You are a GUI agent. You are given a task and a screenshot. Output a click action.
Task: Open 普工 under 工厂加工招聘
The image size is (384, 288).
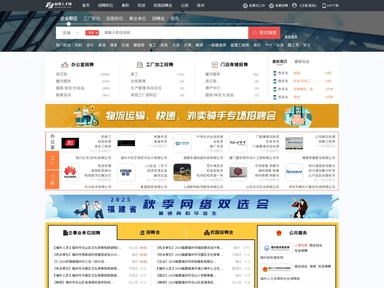134,74
